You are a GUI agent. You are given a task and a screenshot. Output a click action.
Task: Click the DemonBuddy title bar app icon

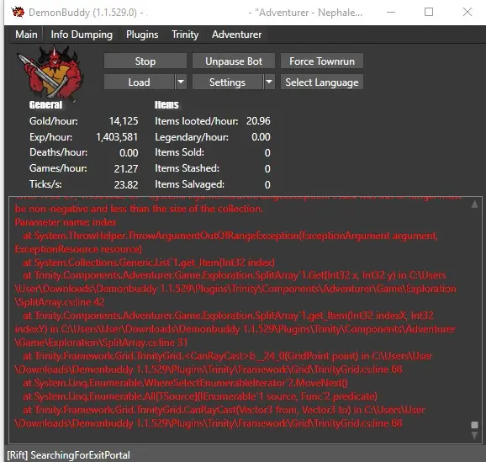click(18, 13)
